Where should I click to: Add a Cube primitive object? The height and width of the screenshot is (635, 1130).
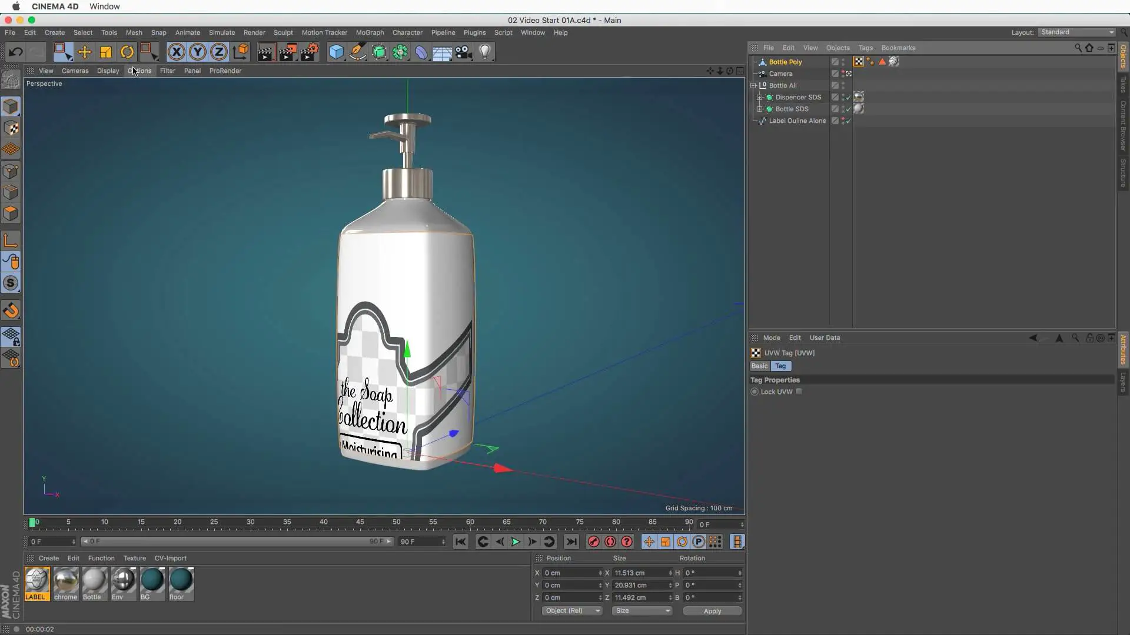[x=336, y=52]
